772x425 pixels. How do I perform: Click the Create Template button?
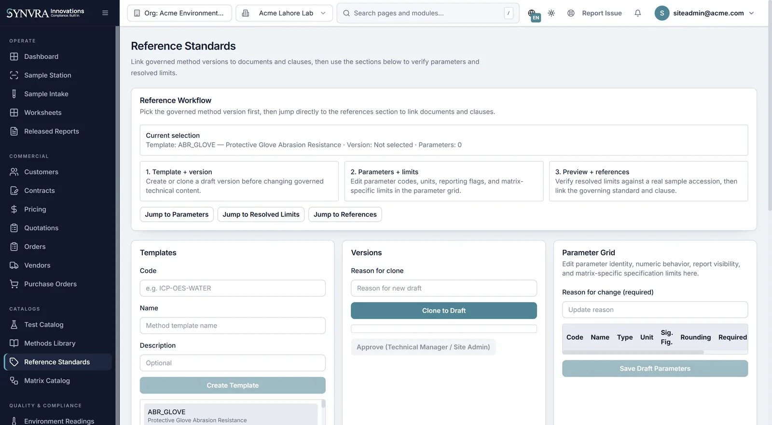tap(233, 385)
